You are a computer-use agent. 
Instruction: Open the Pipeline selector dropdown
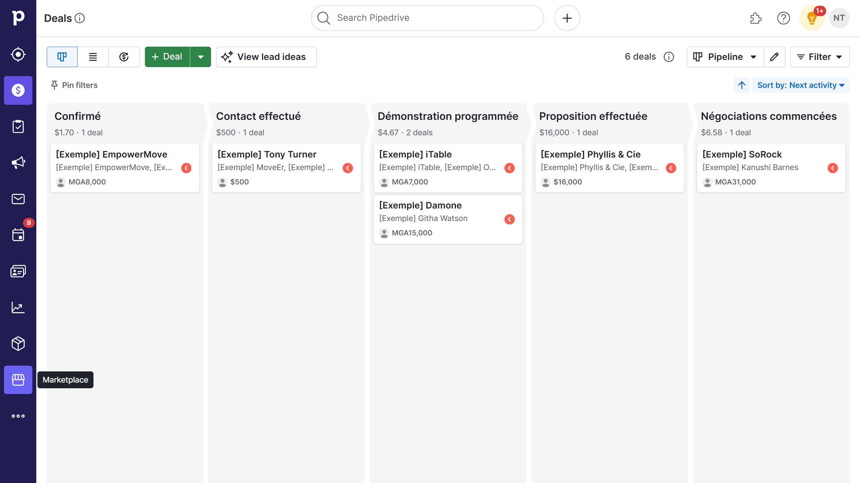(725, 57)
